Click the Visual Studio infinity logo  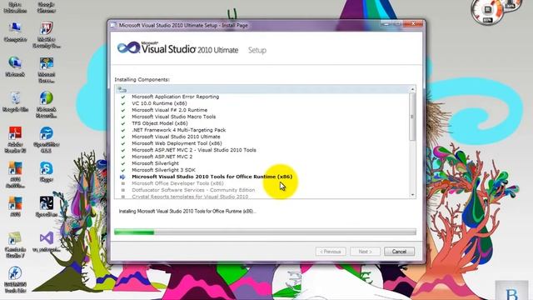128,47
